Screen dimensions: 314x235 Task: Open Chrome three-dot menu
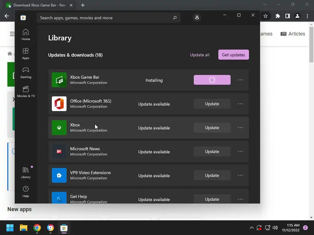click(x=307, y=16)
